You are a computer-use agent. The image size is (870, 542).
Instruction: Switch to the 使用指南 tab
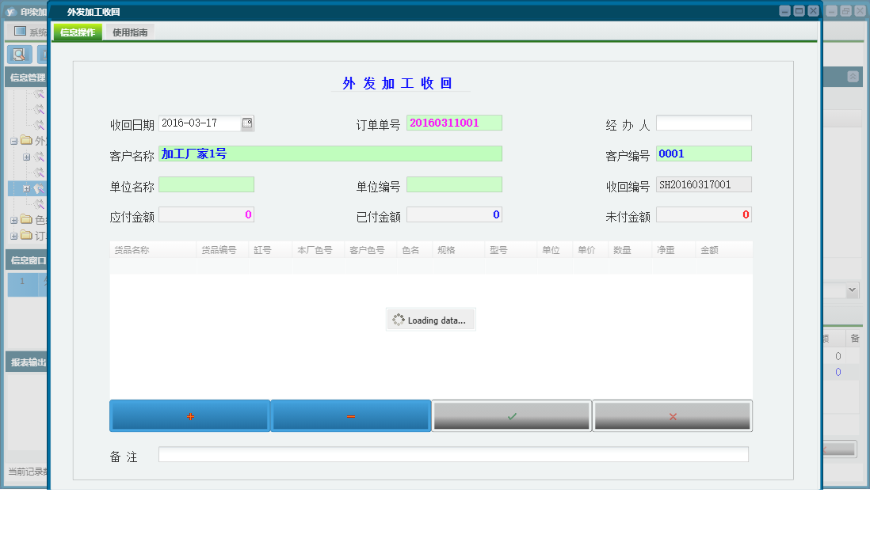pos(130,32)
